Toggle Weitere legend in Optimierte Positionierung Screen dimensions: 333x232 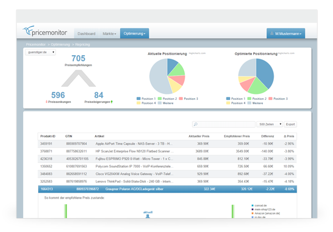(256, 103)
